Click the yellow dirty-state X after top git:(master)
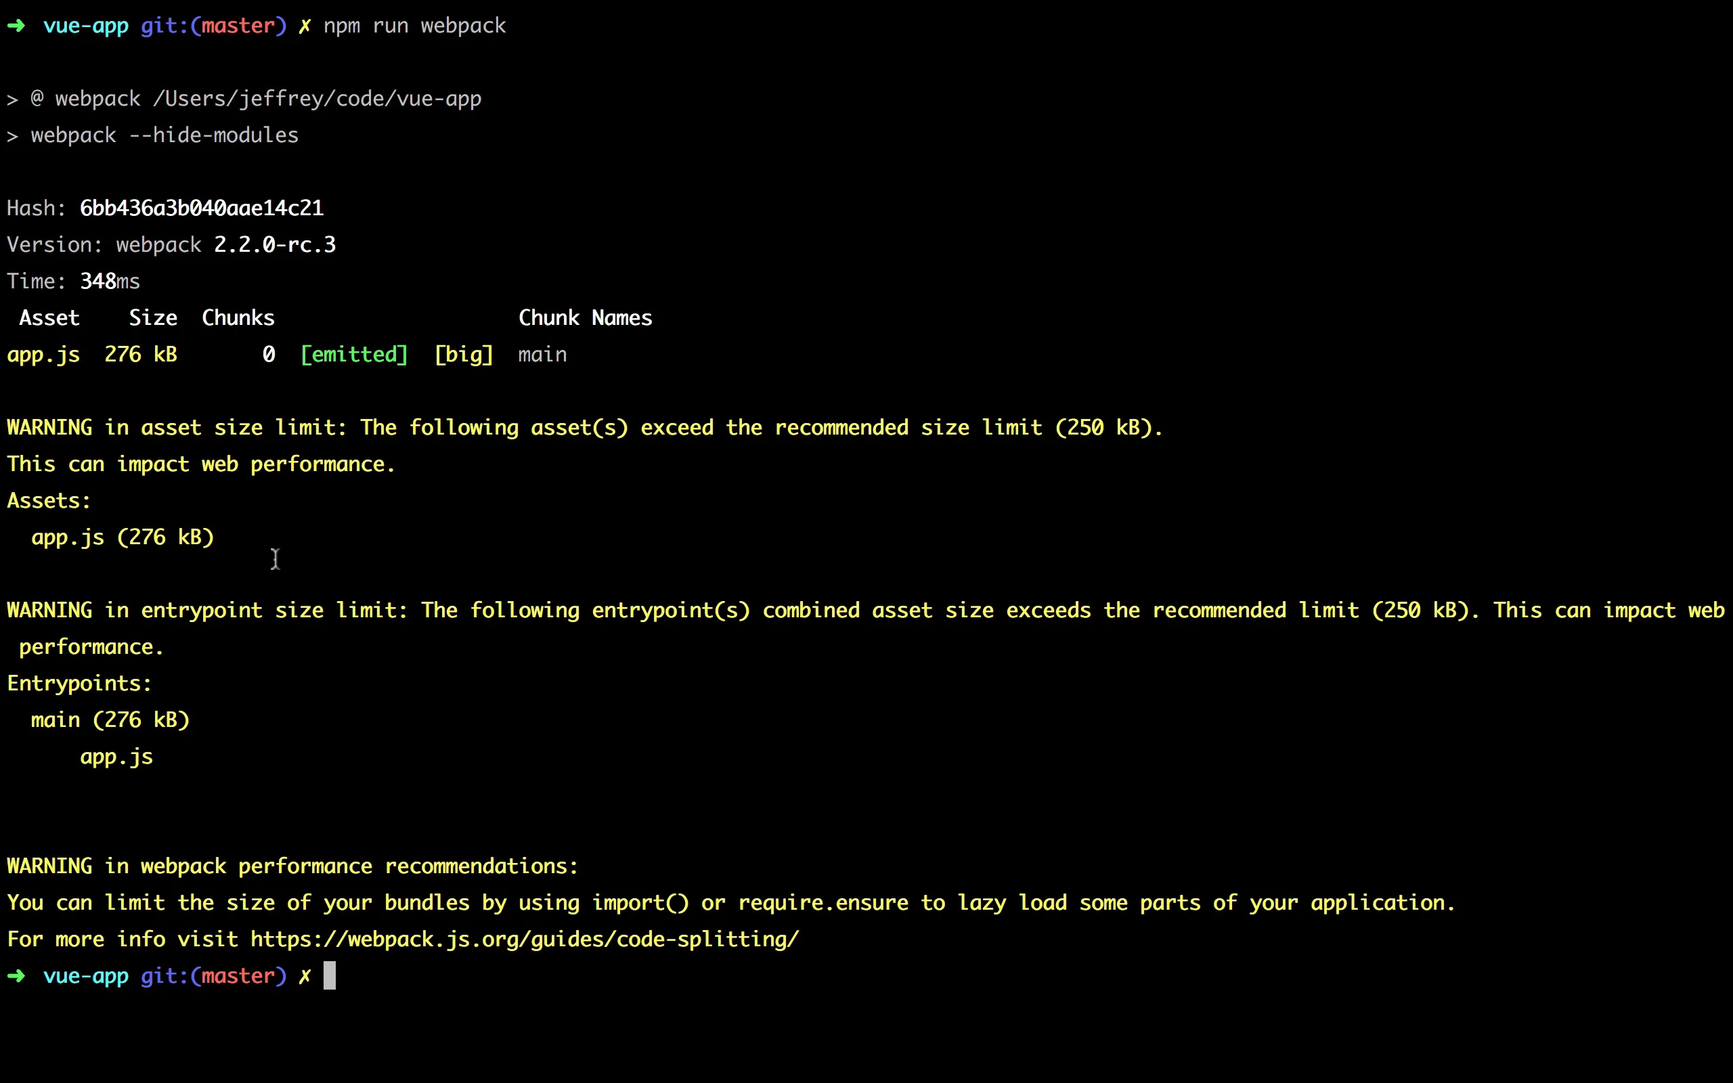Image resolution: width=1733 pixels, height=1083 pixels. pyautogui.click(x=305, y=26)
